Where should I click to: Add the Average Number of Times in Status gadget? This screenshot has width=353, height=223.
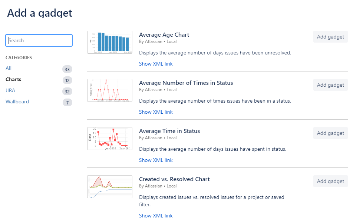coord(330,85)
